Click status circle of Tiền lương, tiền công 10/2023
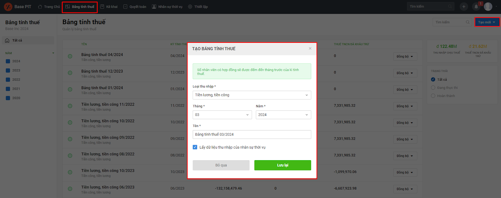This screenshot has width=501, height=198. tap(70, 172)
